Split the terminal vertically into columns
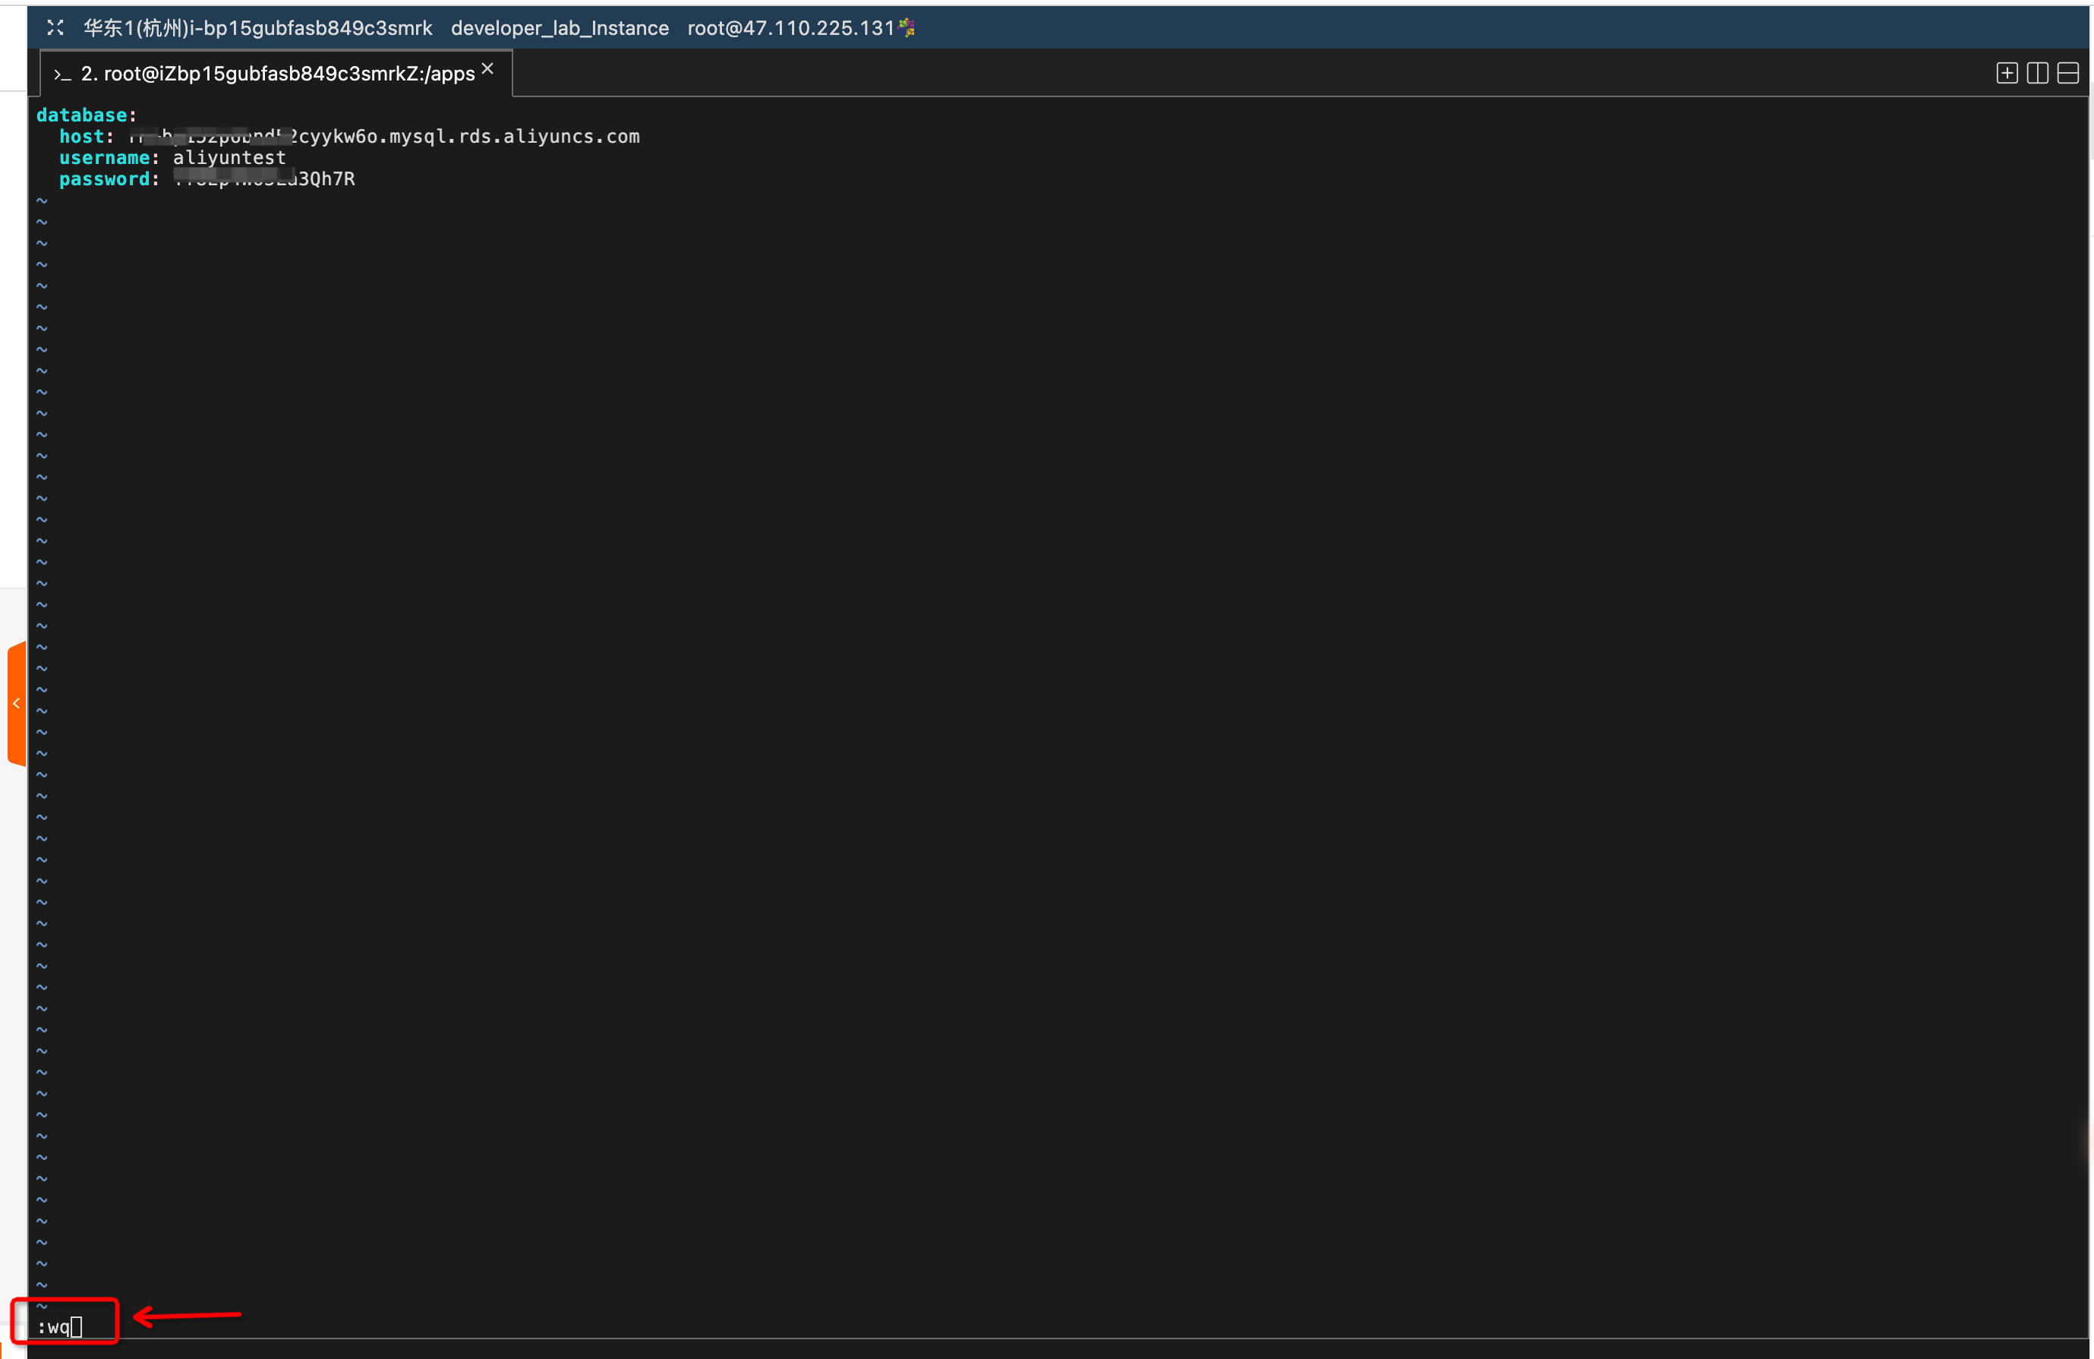The image size is (2094, 1359). (2037, 73)
